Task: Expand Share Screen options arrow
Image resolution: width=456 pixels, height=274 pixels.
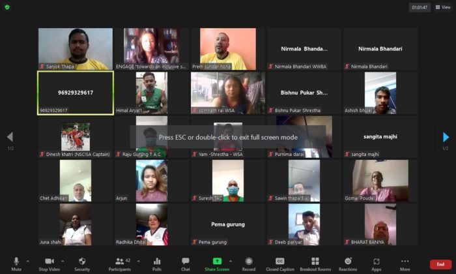Action: click(230, 260)
